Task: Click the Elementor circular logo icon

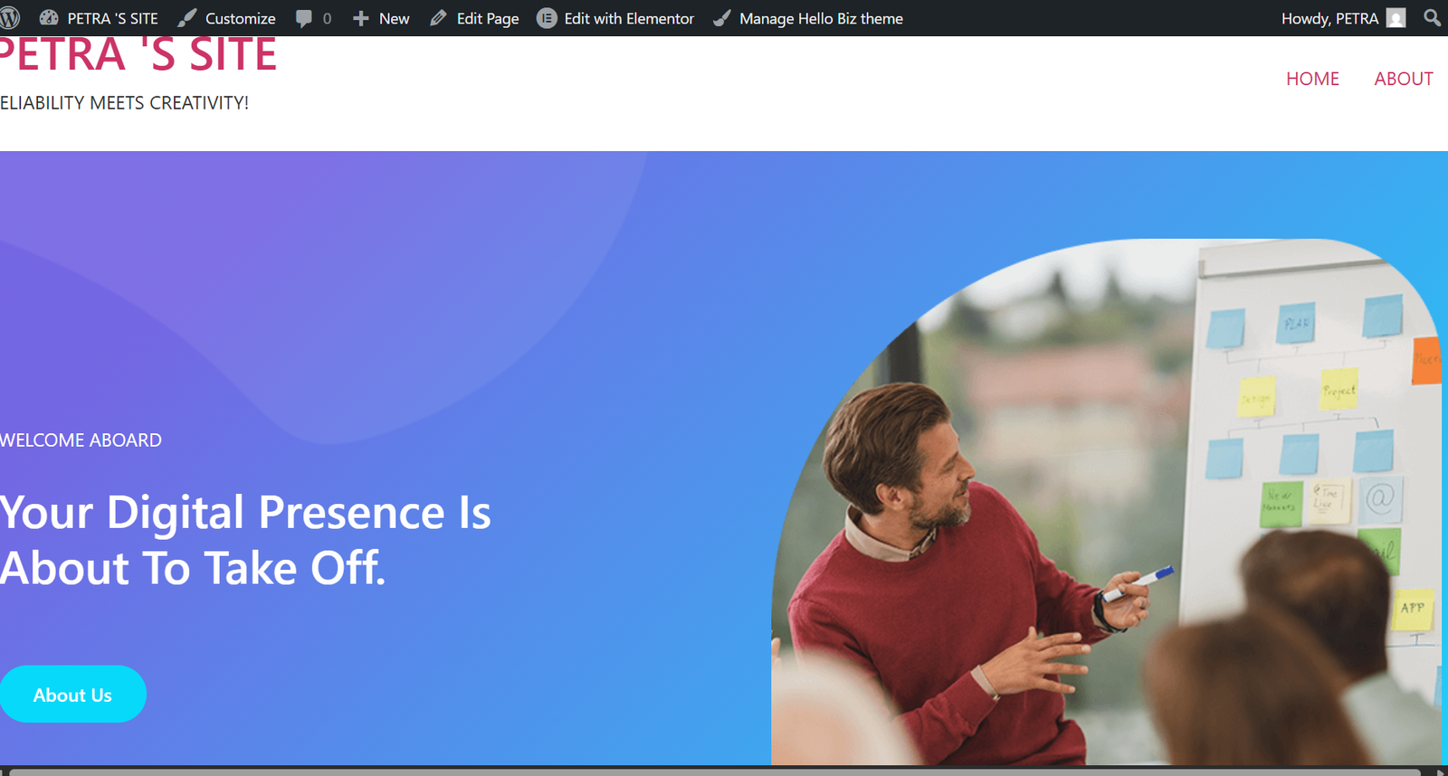Action: click(547, 18)
